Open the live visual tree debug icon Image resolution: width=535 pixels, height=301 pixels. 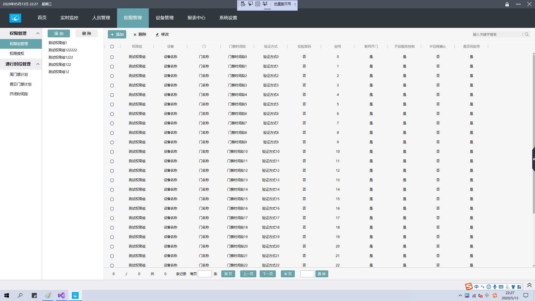coord(243,4)
